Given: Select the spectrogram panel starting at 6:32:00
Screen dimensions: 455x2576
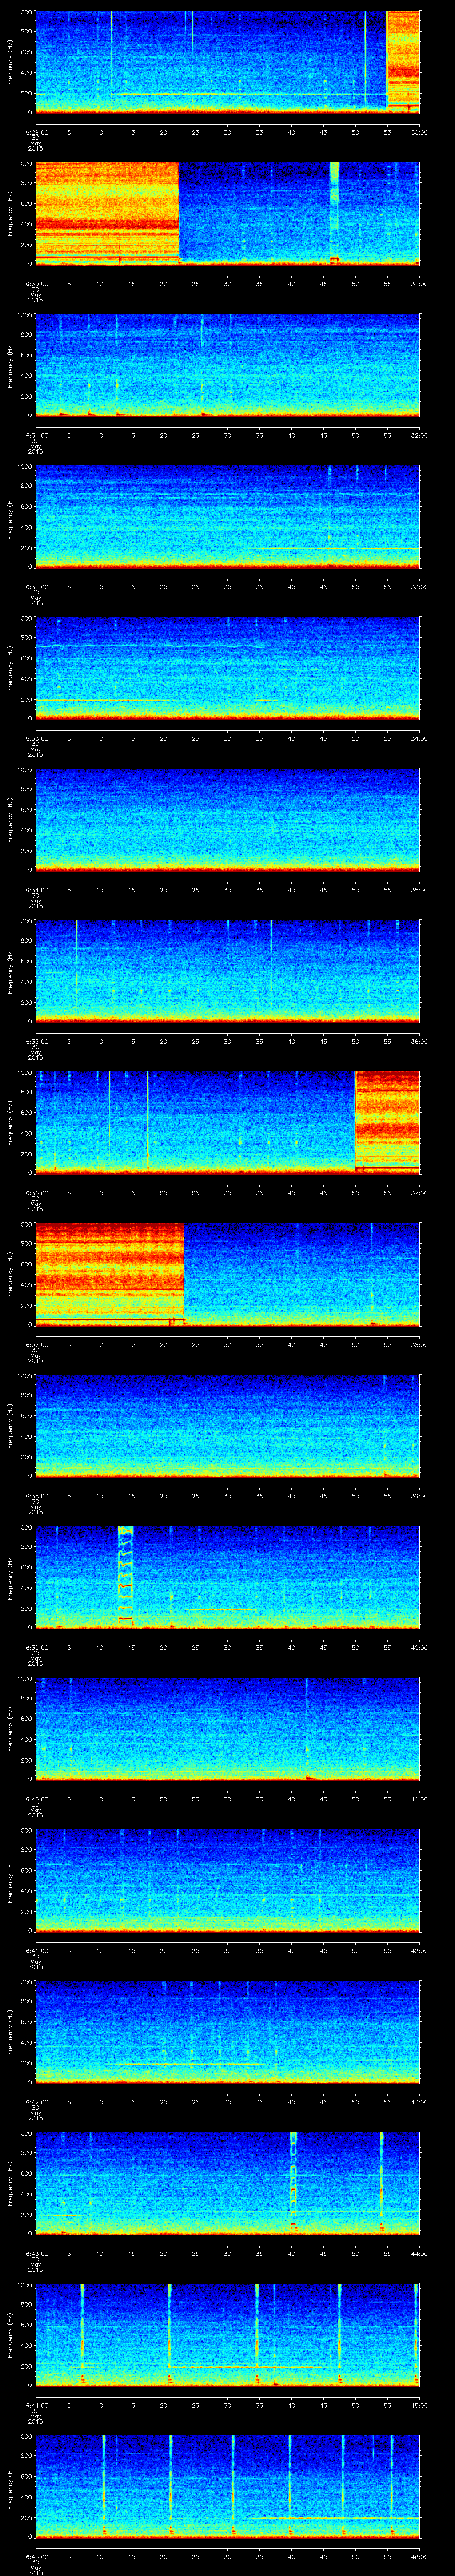Looking at the screenshot, I should (227, 516).
